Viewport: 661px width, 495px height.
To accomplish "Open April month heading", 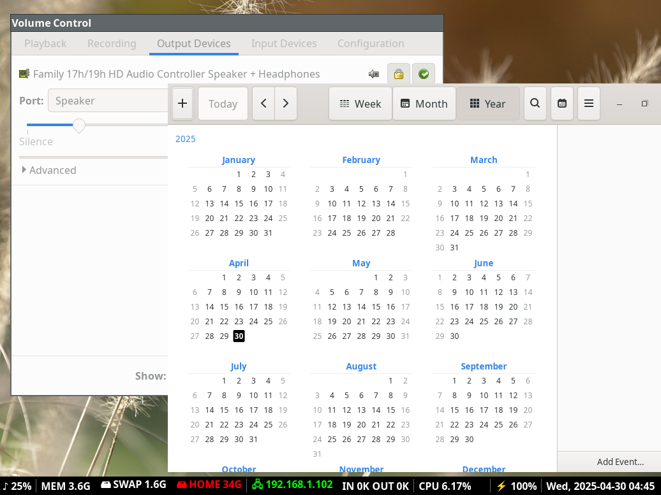I will click(239, 263).
